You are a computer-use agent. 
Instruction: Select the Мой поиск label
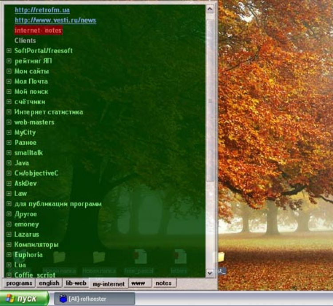click(31, 91)
